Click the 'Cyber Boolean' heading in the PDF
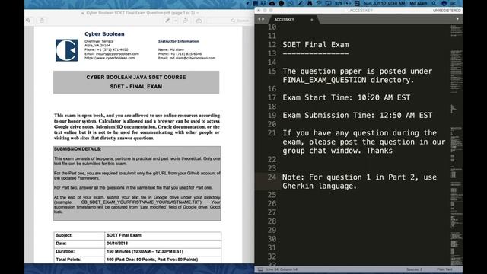487x274 pixels. [104, 33]
